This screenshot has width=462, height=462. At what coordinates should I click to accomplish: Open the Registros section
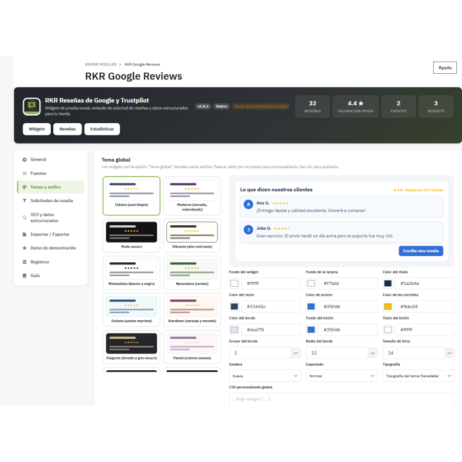pos(51,262)
